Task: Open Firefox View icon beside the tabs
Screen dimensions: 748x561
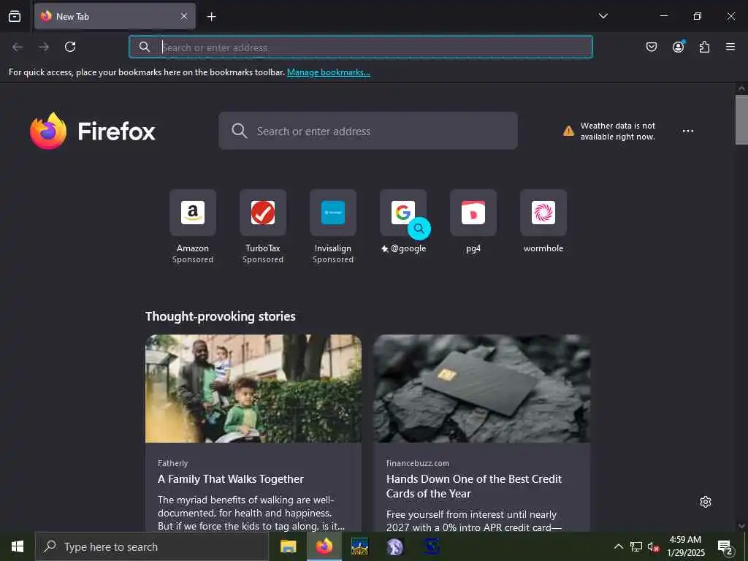Action: click(15, 16)
